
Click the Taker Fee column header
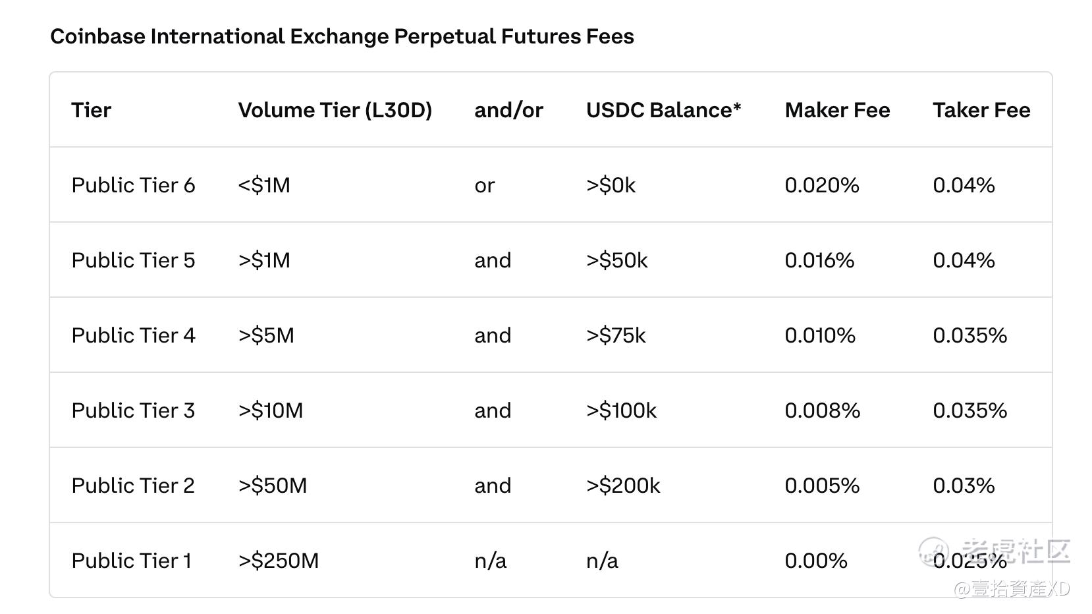click(x=981, y=110)
